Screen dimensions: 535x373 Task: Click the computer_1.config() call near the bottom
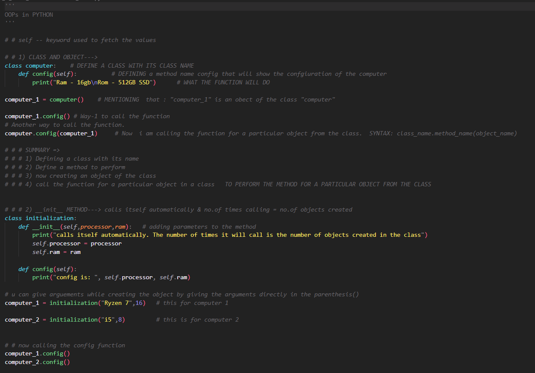pyautogui.click(x=36, y=353)
